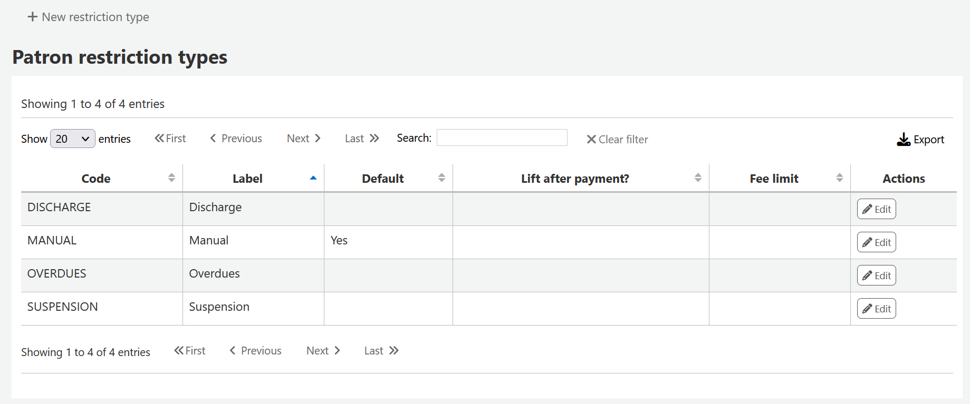Click bottom 'Showing 1 to 4 of 4 entries' text
970x404 pixels.
[85, 352]
